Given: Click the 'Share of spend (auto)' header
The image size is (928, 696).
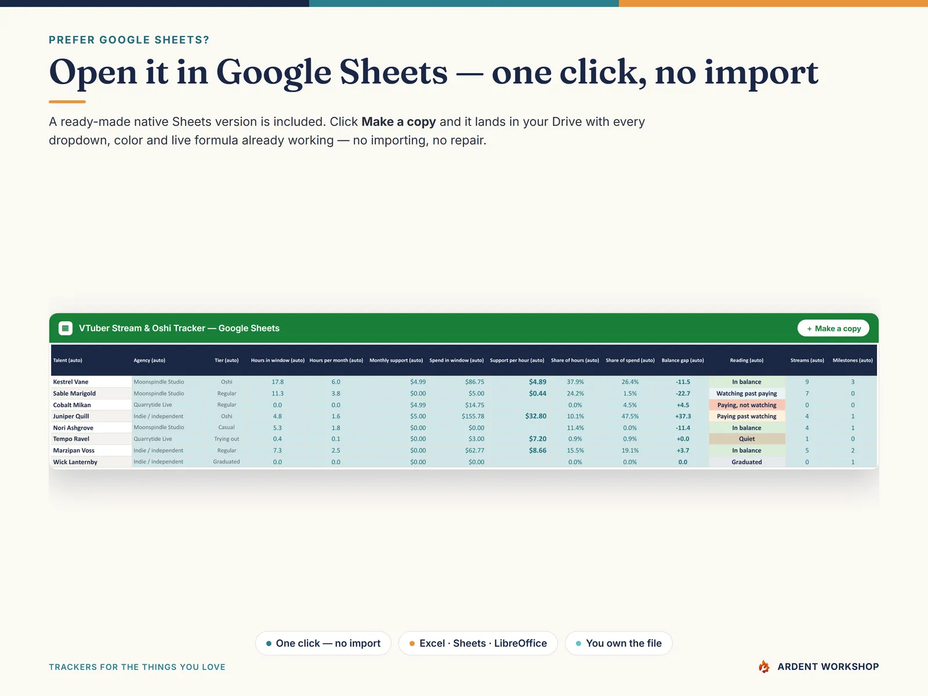Looking at the screenshot, I should tap(630, 360).
